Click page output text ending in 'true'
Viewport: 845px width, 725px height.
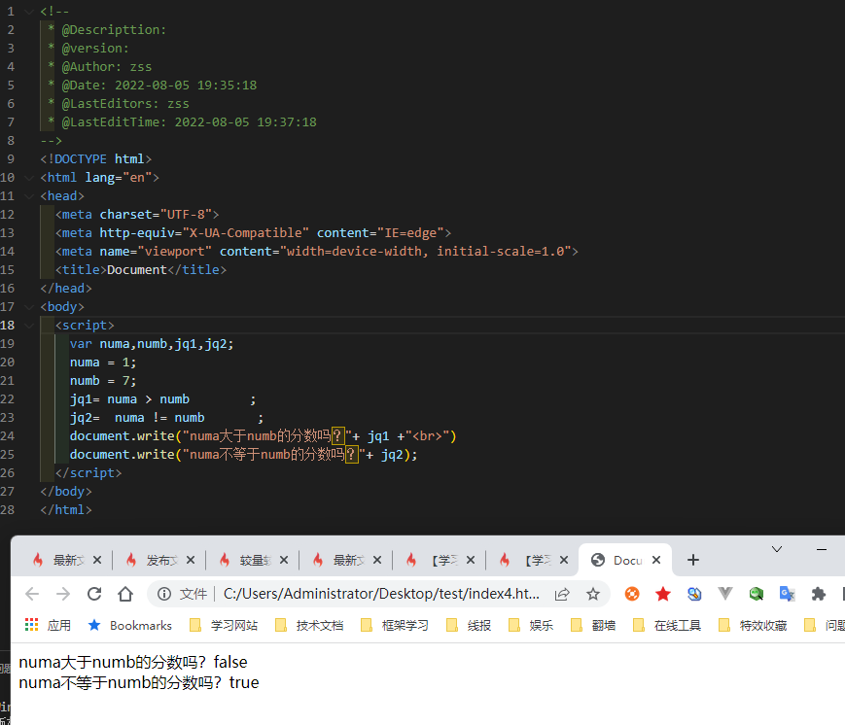click(x=139, y=682)
